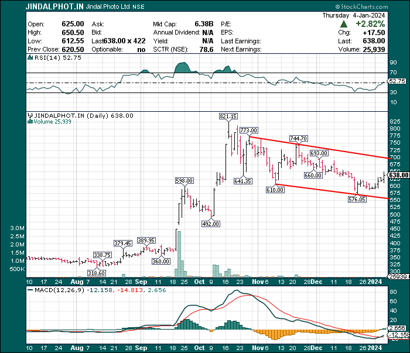410x353 pixels.
Task: Click the candlestick icon beside JINDALPHOT.IN (Daily)
Action: 30,115
